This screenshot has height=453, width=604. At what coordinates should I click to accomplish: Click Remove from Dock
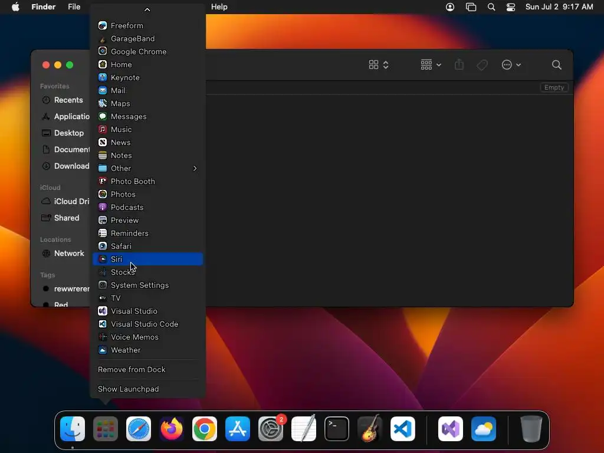click(x=148, y=369)
